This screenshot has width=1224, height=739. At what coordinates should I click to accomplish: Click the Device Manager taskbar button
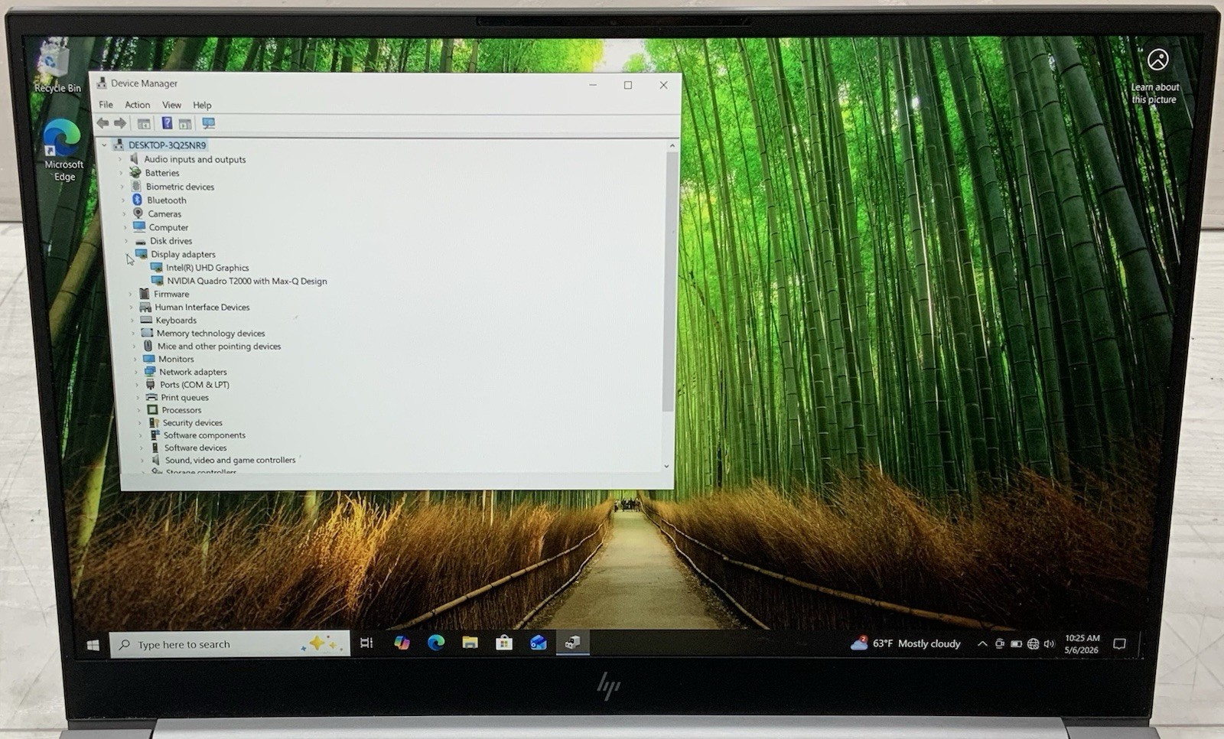(x=572, y=643)
